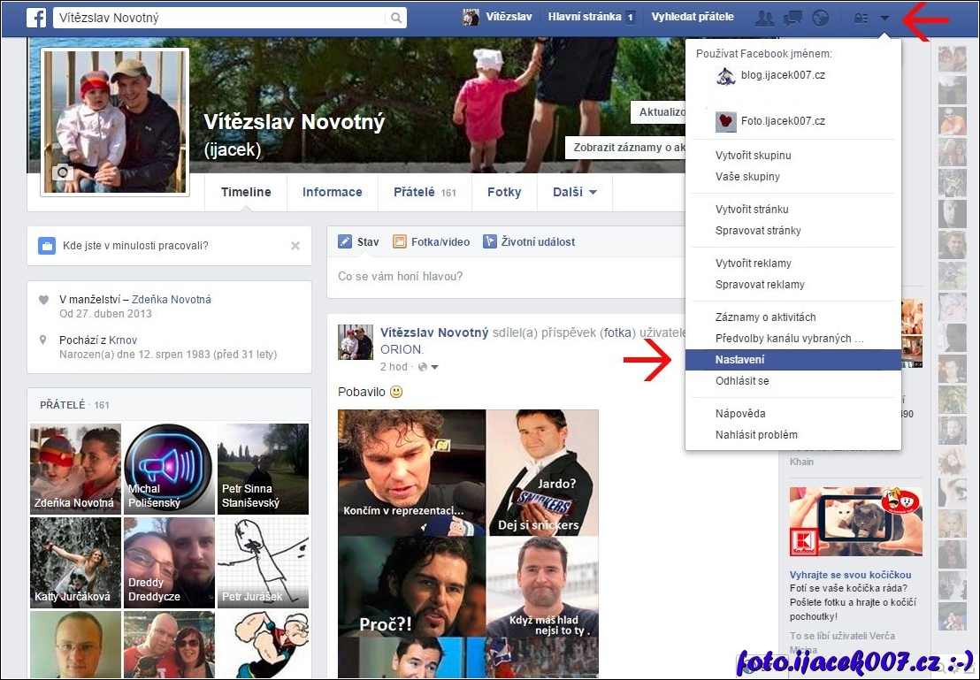The width and height of the screenshot is (980, 680).
Task: Open Michal Polišenský friend thumbnail
Action: tap(169, 469)
